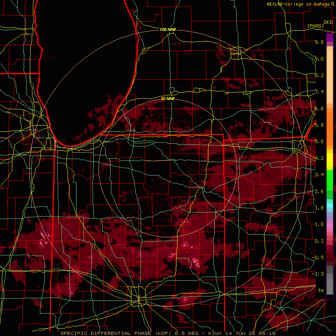Click the 6.6 value on the color scale
This screenshot has height=336, width=336.
[319, 108]
